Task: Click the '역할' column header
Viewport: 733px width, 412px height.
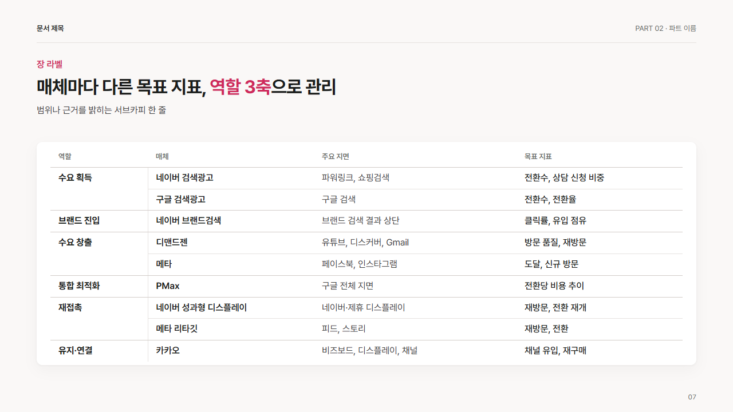Action: click(65, 156)
